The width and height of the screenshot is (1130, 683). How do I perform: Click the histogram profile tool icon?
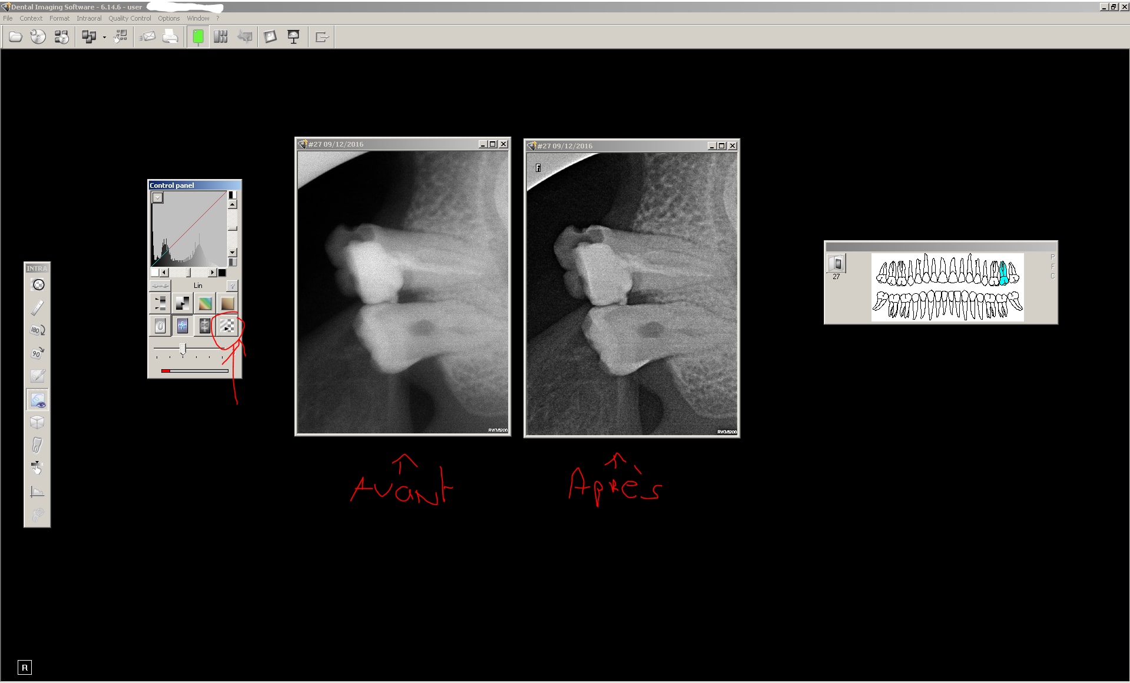click(37, 492)
